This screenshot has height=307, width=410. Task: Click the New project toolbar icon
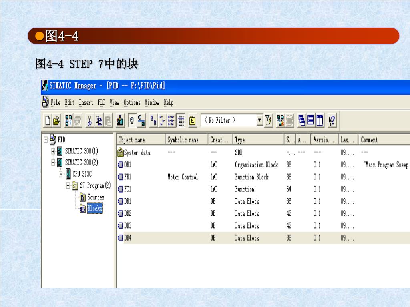coord(48,121)
